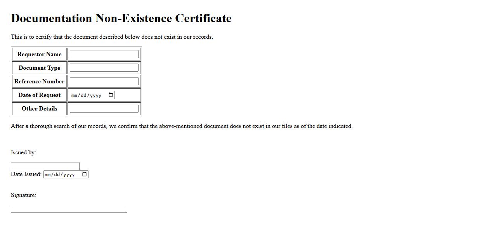This screenshot has height=252, width=496.
Task: Select day segment in Date Issued field
Action: [x=57, y=174]
